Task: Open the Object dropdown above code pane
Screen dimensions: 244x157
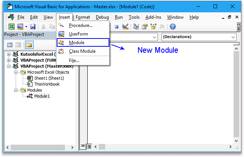Action: (x=154, y=37)
